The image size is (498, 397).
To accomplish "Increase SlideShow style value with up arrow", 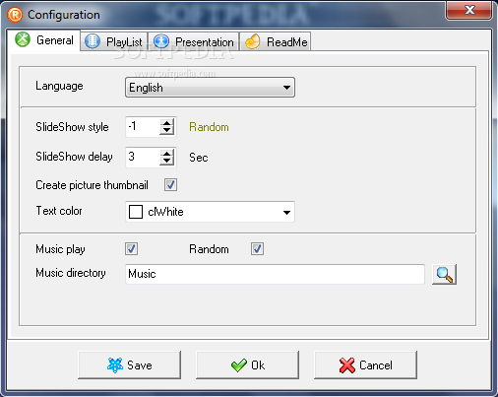I will (167, 123).
